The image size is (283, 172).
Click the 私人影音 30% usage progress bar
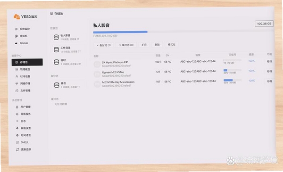tap(183, 32)
